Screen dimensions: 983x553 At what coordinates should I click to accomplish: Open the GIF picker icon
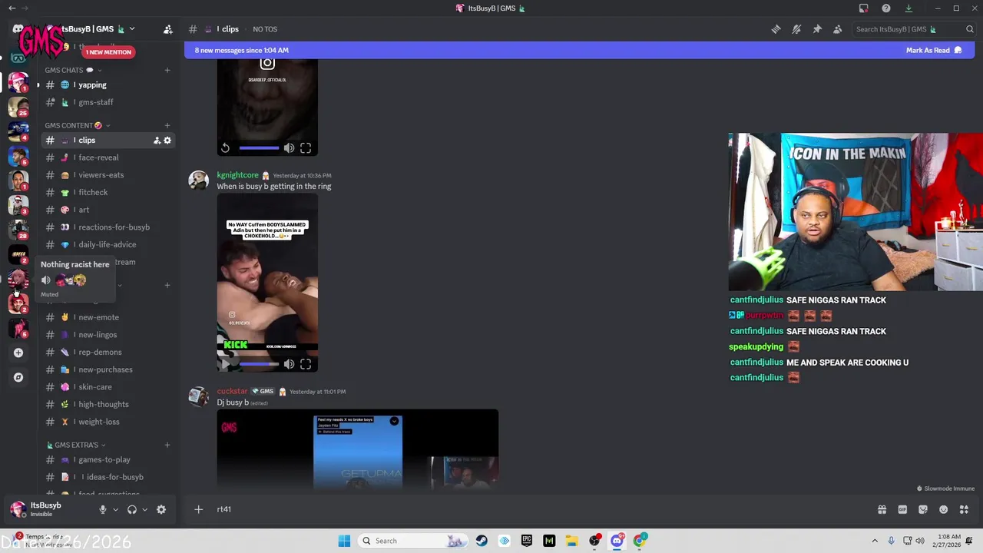(x=902, y=509)
